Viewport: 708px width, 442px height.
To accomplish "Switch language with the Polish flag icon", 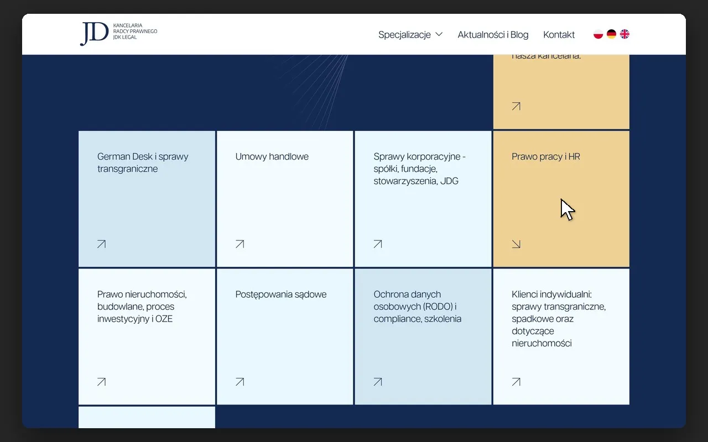I will pyautogui.click(x=598, y=34).
